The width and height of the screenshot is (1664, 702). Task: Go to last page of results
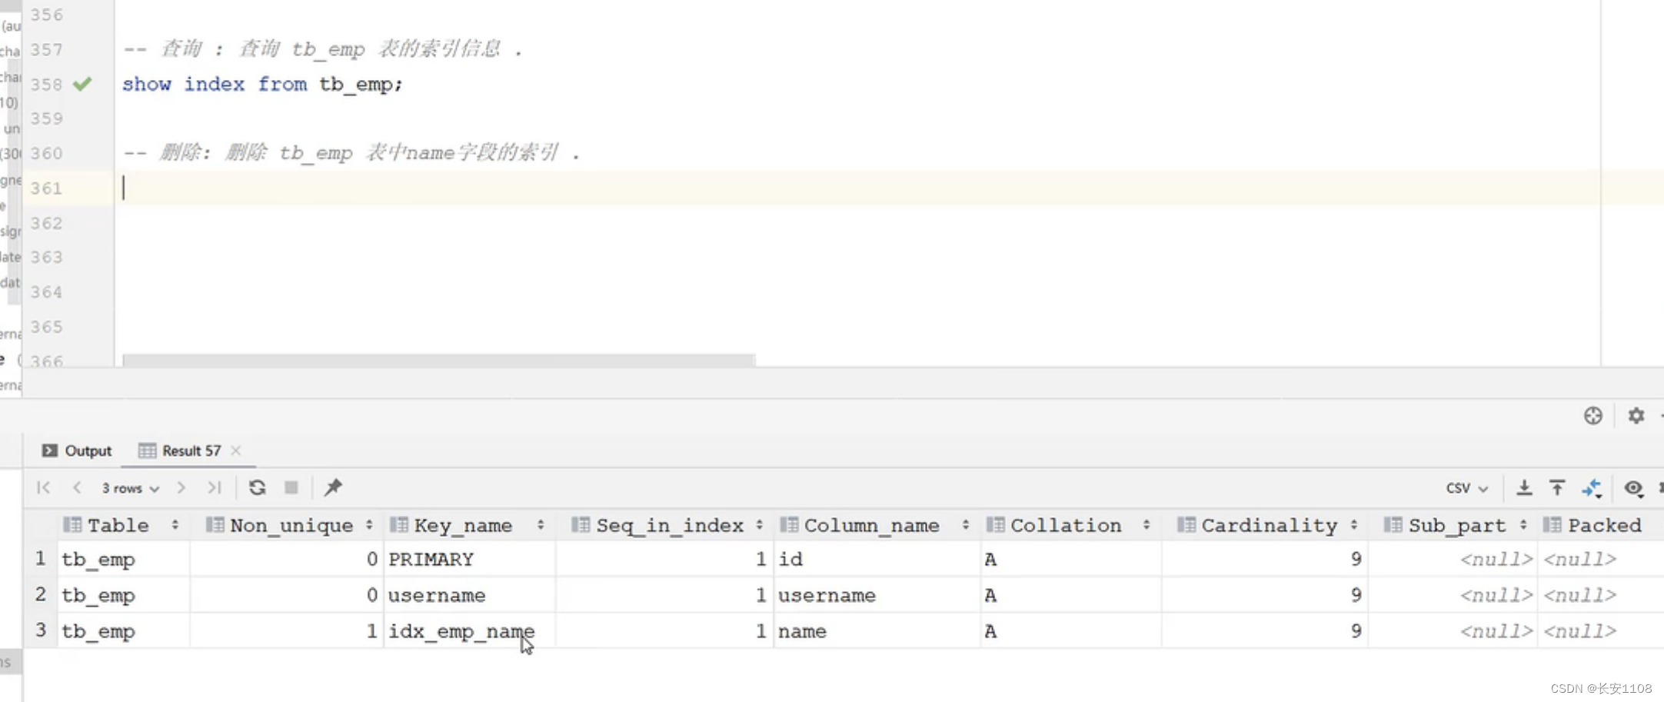tap(215, 487)
